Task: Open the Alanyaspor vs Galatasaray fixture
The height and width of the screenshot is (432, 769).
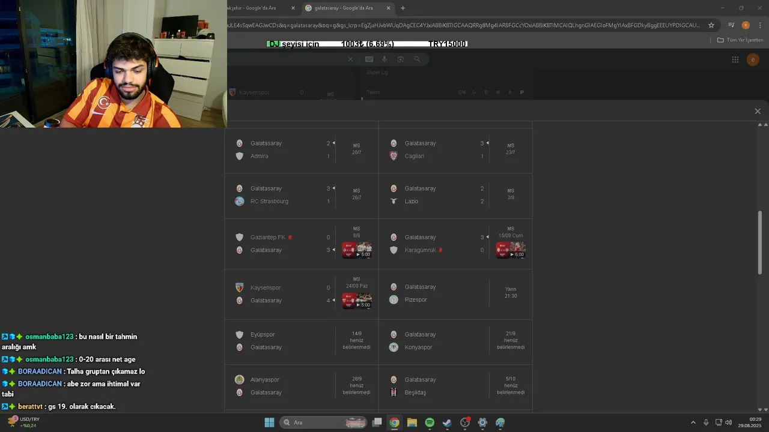Action: [302, 386]
